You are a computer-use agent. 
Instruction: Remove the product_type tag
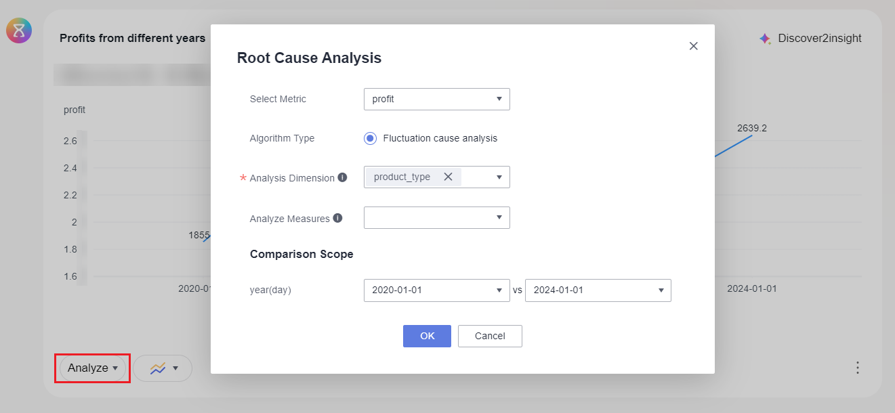448,177
